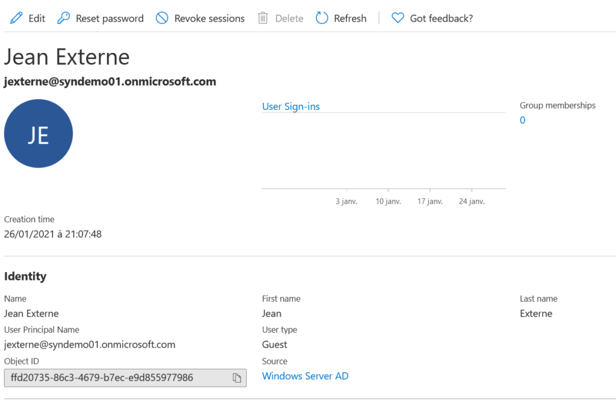Open the Windows Server AD source link
616x412 pixels.
[x=305, y=376]
